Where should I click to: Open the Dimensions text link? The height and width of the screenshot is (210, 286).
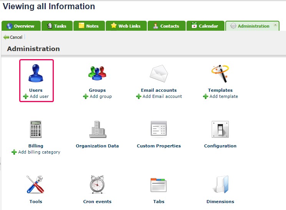[220, 202]
